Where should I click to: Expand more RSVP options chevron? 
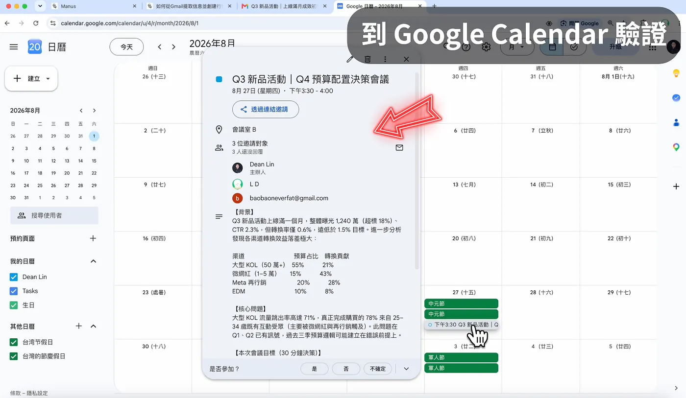pyautogui.click(x=406, y=369)
